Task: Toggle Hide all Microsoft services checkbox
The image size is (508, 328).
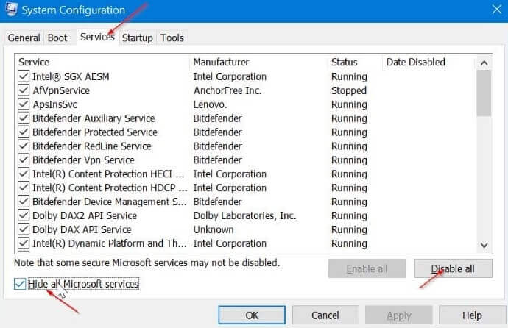Action: pyautogui.click(x=20, y=284)
